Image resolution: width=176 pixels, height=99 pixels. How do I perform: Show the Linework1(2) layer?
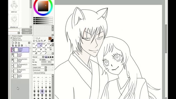tap(12, 65)
